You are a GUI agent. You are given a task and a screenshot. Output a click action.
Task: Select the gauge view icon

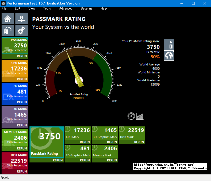(x=131, y=116)
